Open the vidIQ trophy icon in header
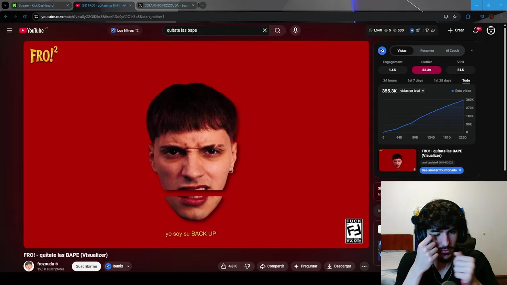The height and width of the screenshot is (285, 507). [x=427, y=30]
